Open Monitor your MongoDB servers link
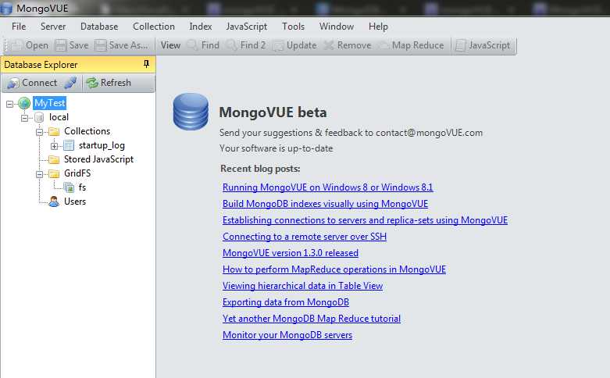 click(x=287, y=335)
